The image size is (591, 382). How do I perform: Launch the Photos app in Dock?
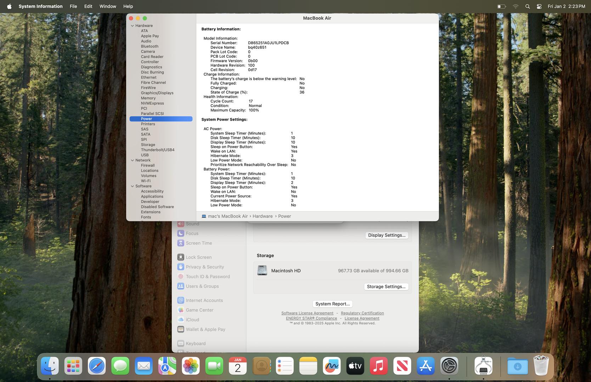coord(191,366)
